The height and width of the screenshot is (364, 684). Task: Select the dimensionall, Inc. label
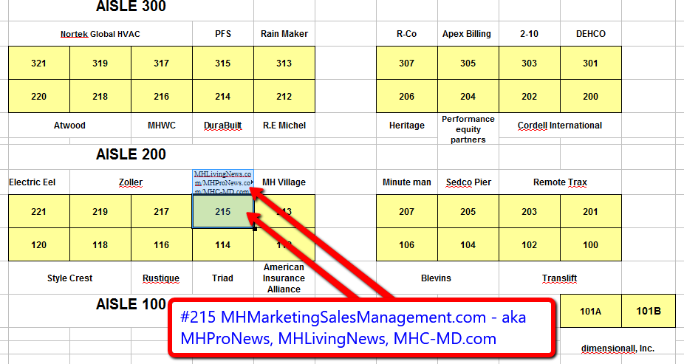[618, 348]
